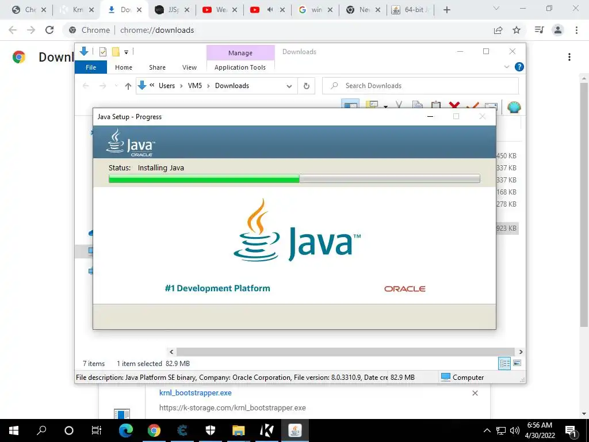Minimize the Java Setup Progress window

pos(430,116)
